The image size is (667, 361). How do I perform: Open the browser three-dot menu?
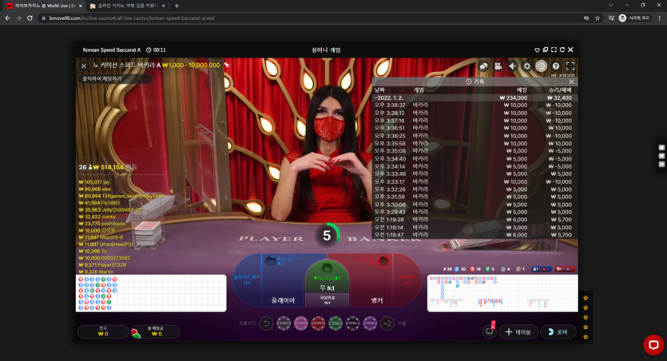(659, 18)
